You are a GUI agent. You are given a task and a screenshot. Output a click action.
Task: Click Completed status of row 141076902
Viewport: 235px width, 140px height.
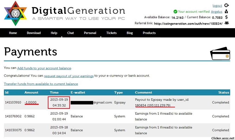tap(221, 116)
